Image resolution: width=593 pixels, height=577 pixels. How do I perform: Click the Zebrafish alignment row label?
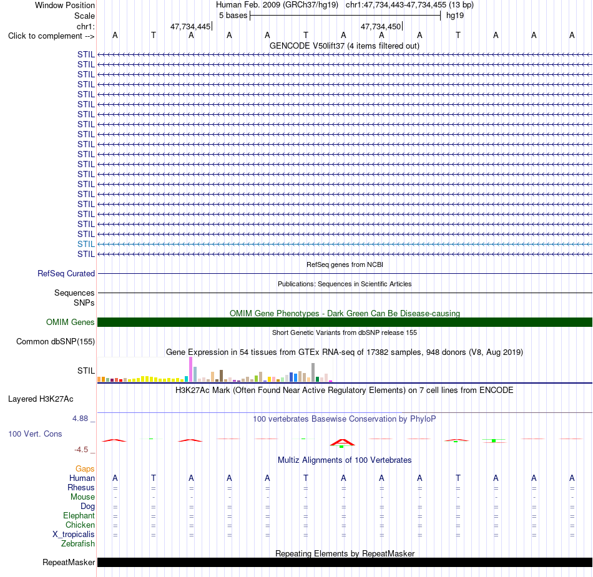pos(78,543)
